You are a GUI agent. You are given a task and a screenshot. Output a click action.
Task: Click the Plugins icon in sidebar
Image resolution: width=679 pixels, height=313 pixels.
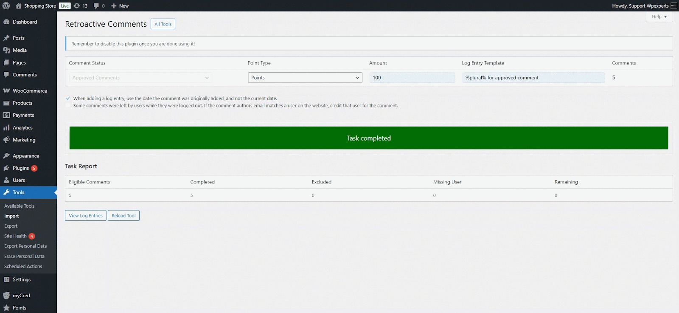click(6, 168)
